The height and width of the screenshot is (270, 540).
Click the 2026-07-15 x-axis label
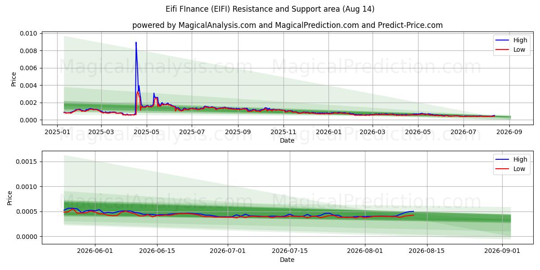tap(290, 251)
